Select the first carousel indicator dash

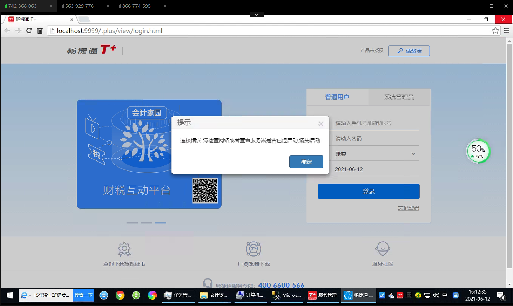click(132, 223)
